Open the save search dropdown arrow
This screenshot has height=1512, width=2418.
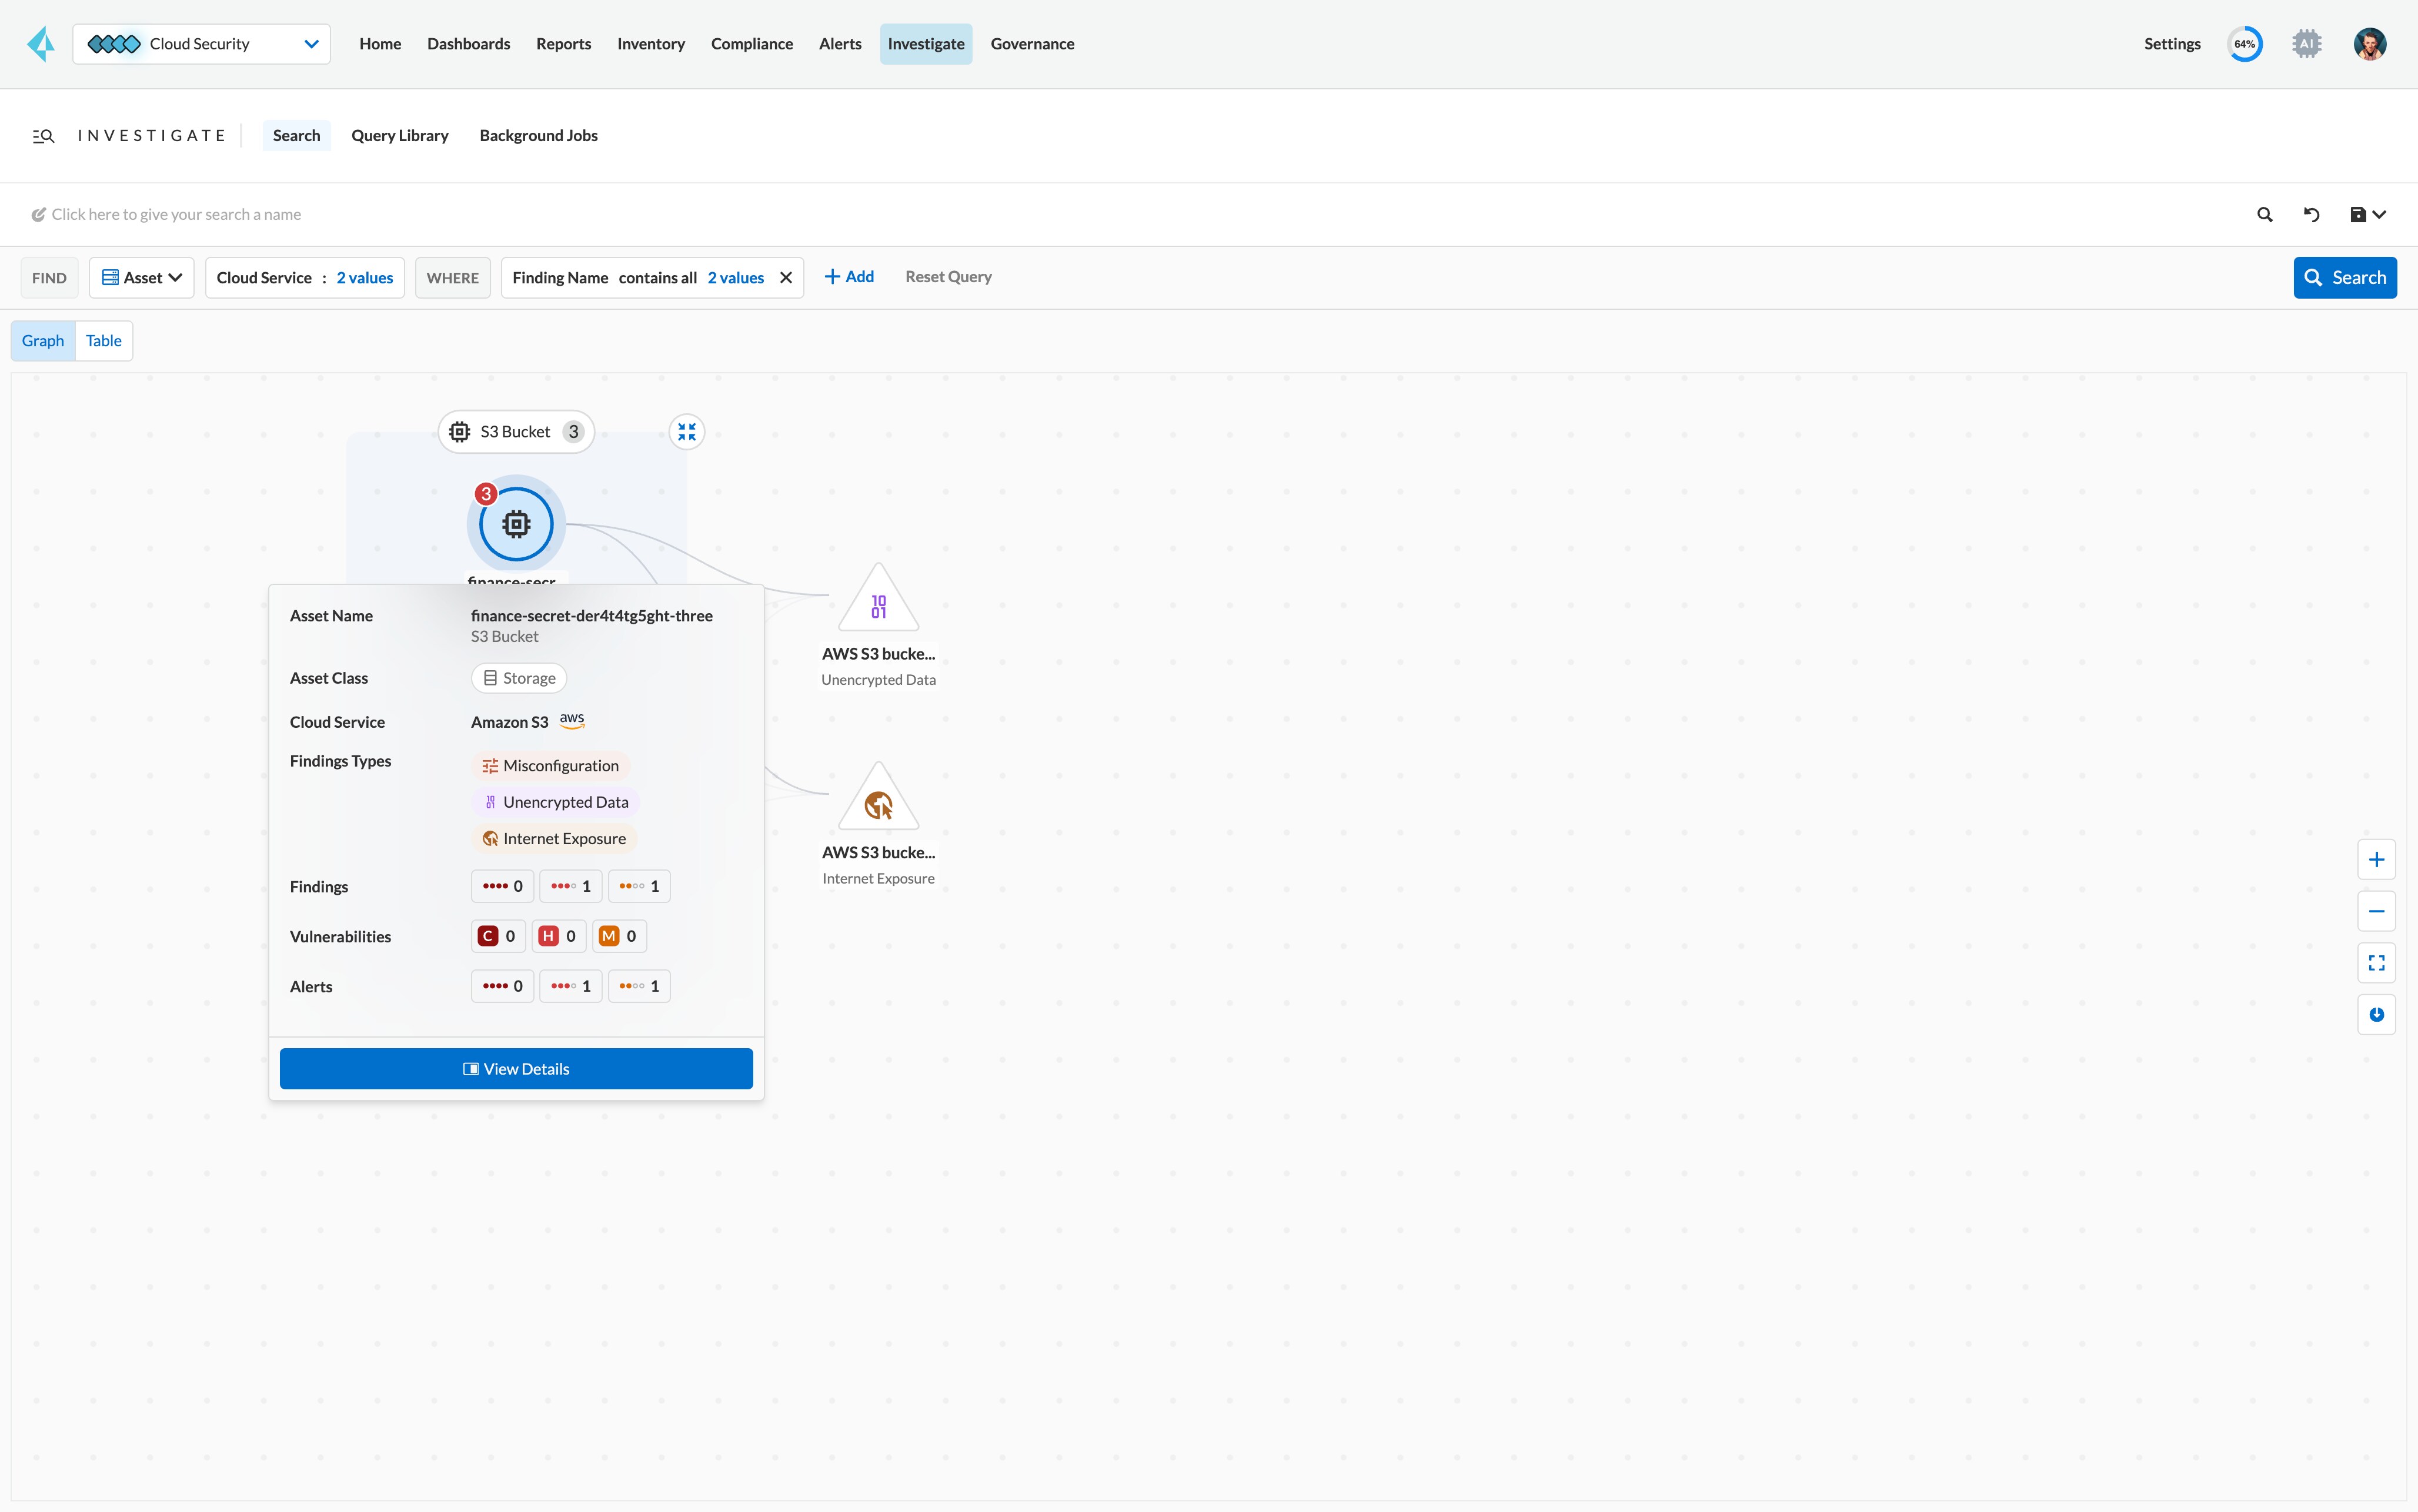click(x=2379, y=215)
